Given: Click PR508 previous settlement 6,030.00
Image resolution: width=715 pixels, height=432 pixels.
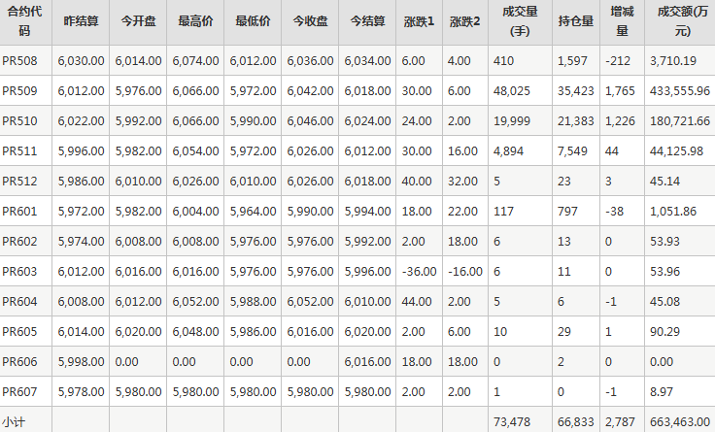Looking at the screenshot, I should coord(81,60).
